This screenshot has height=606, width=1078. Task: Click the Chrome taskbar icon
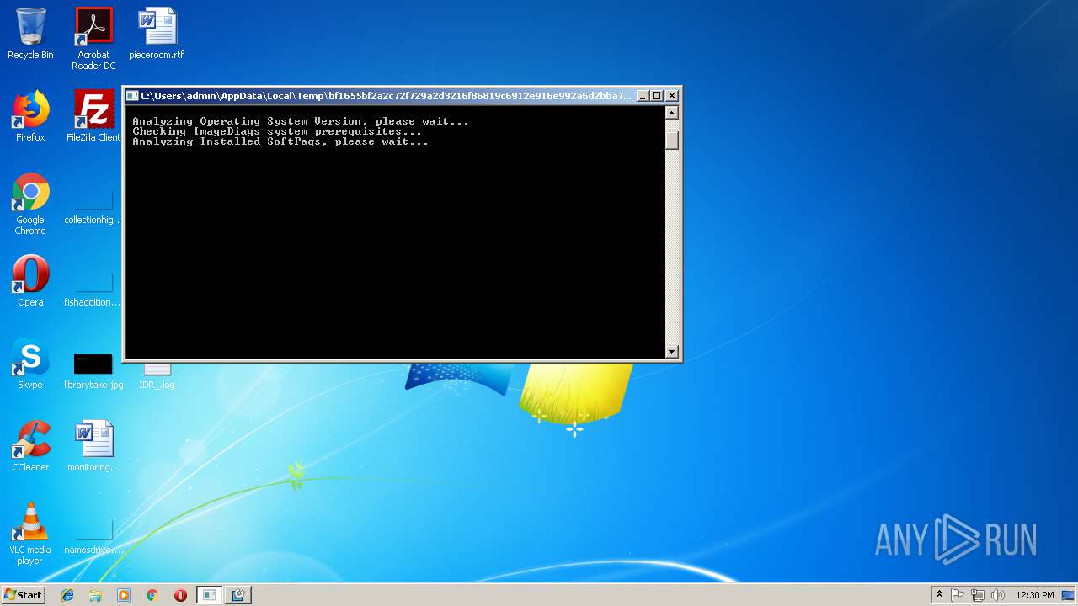152,595
